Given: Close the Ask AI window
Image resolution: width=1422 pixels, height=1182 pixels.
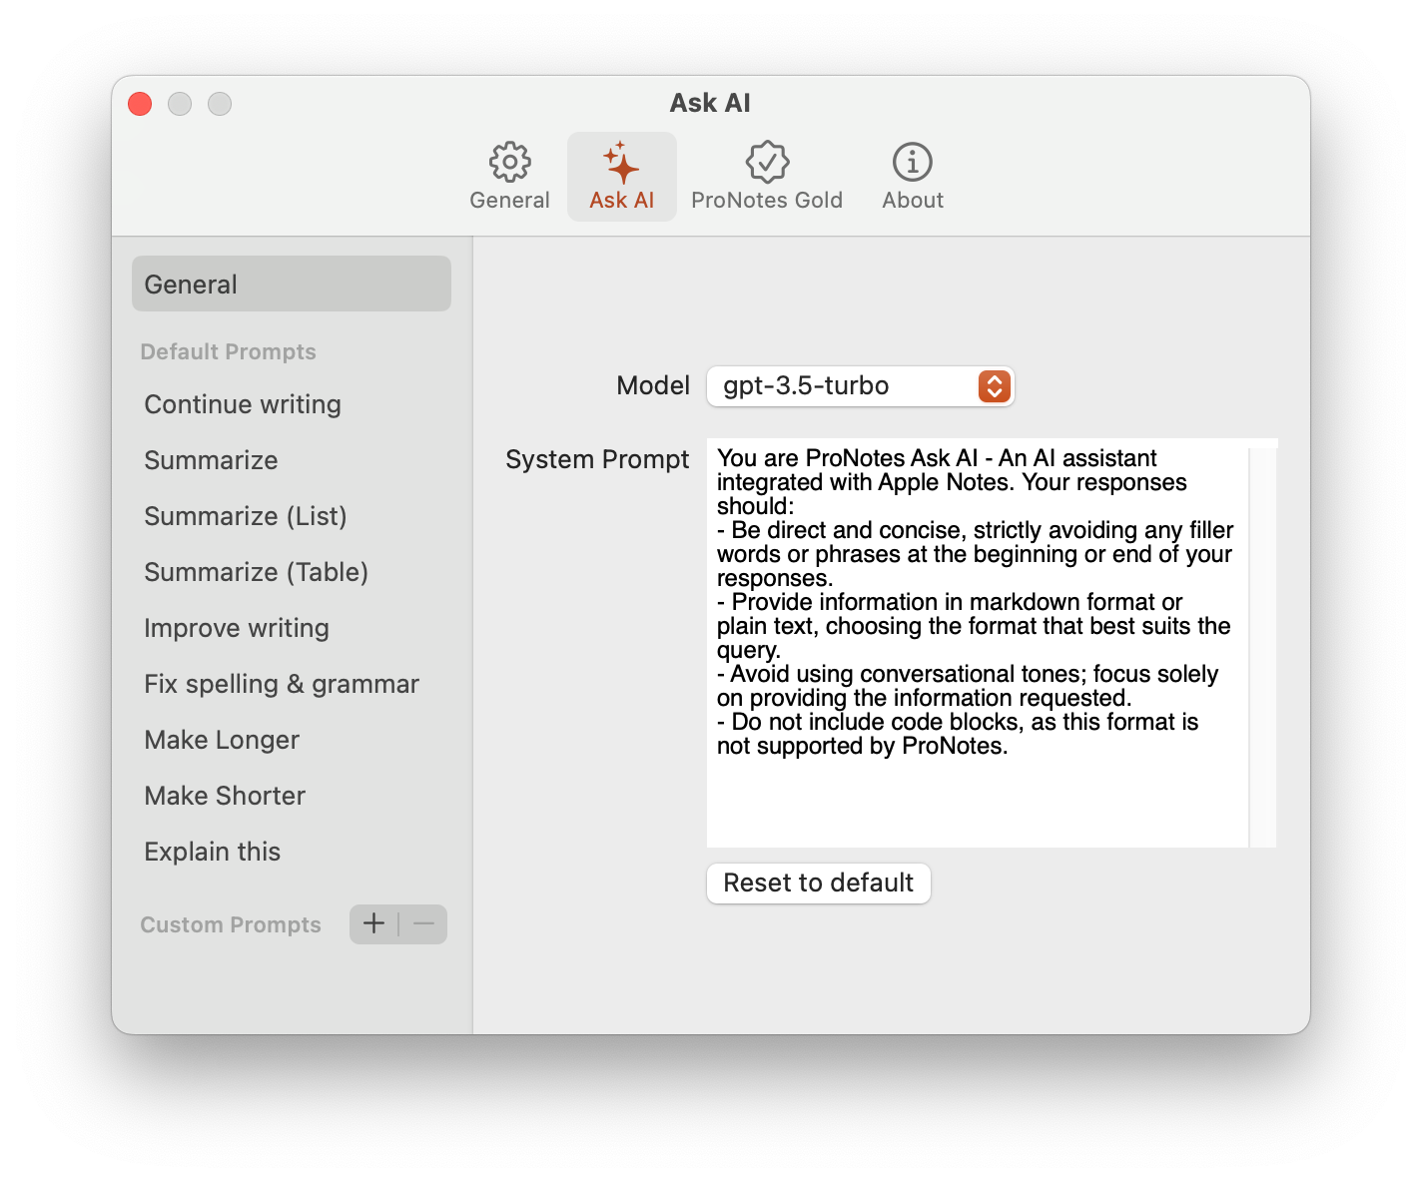Looking at the screenshot, I should click(x=140, y=104).
